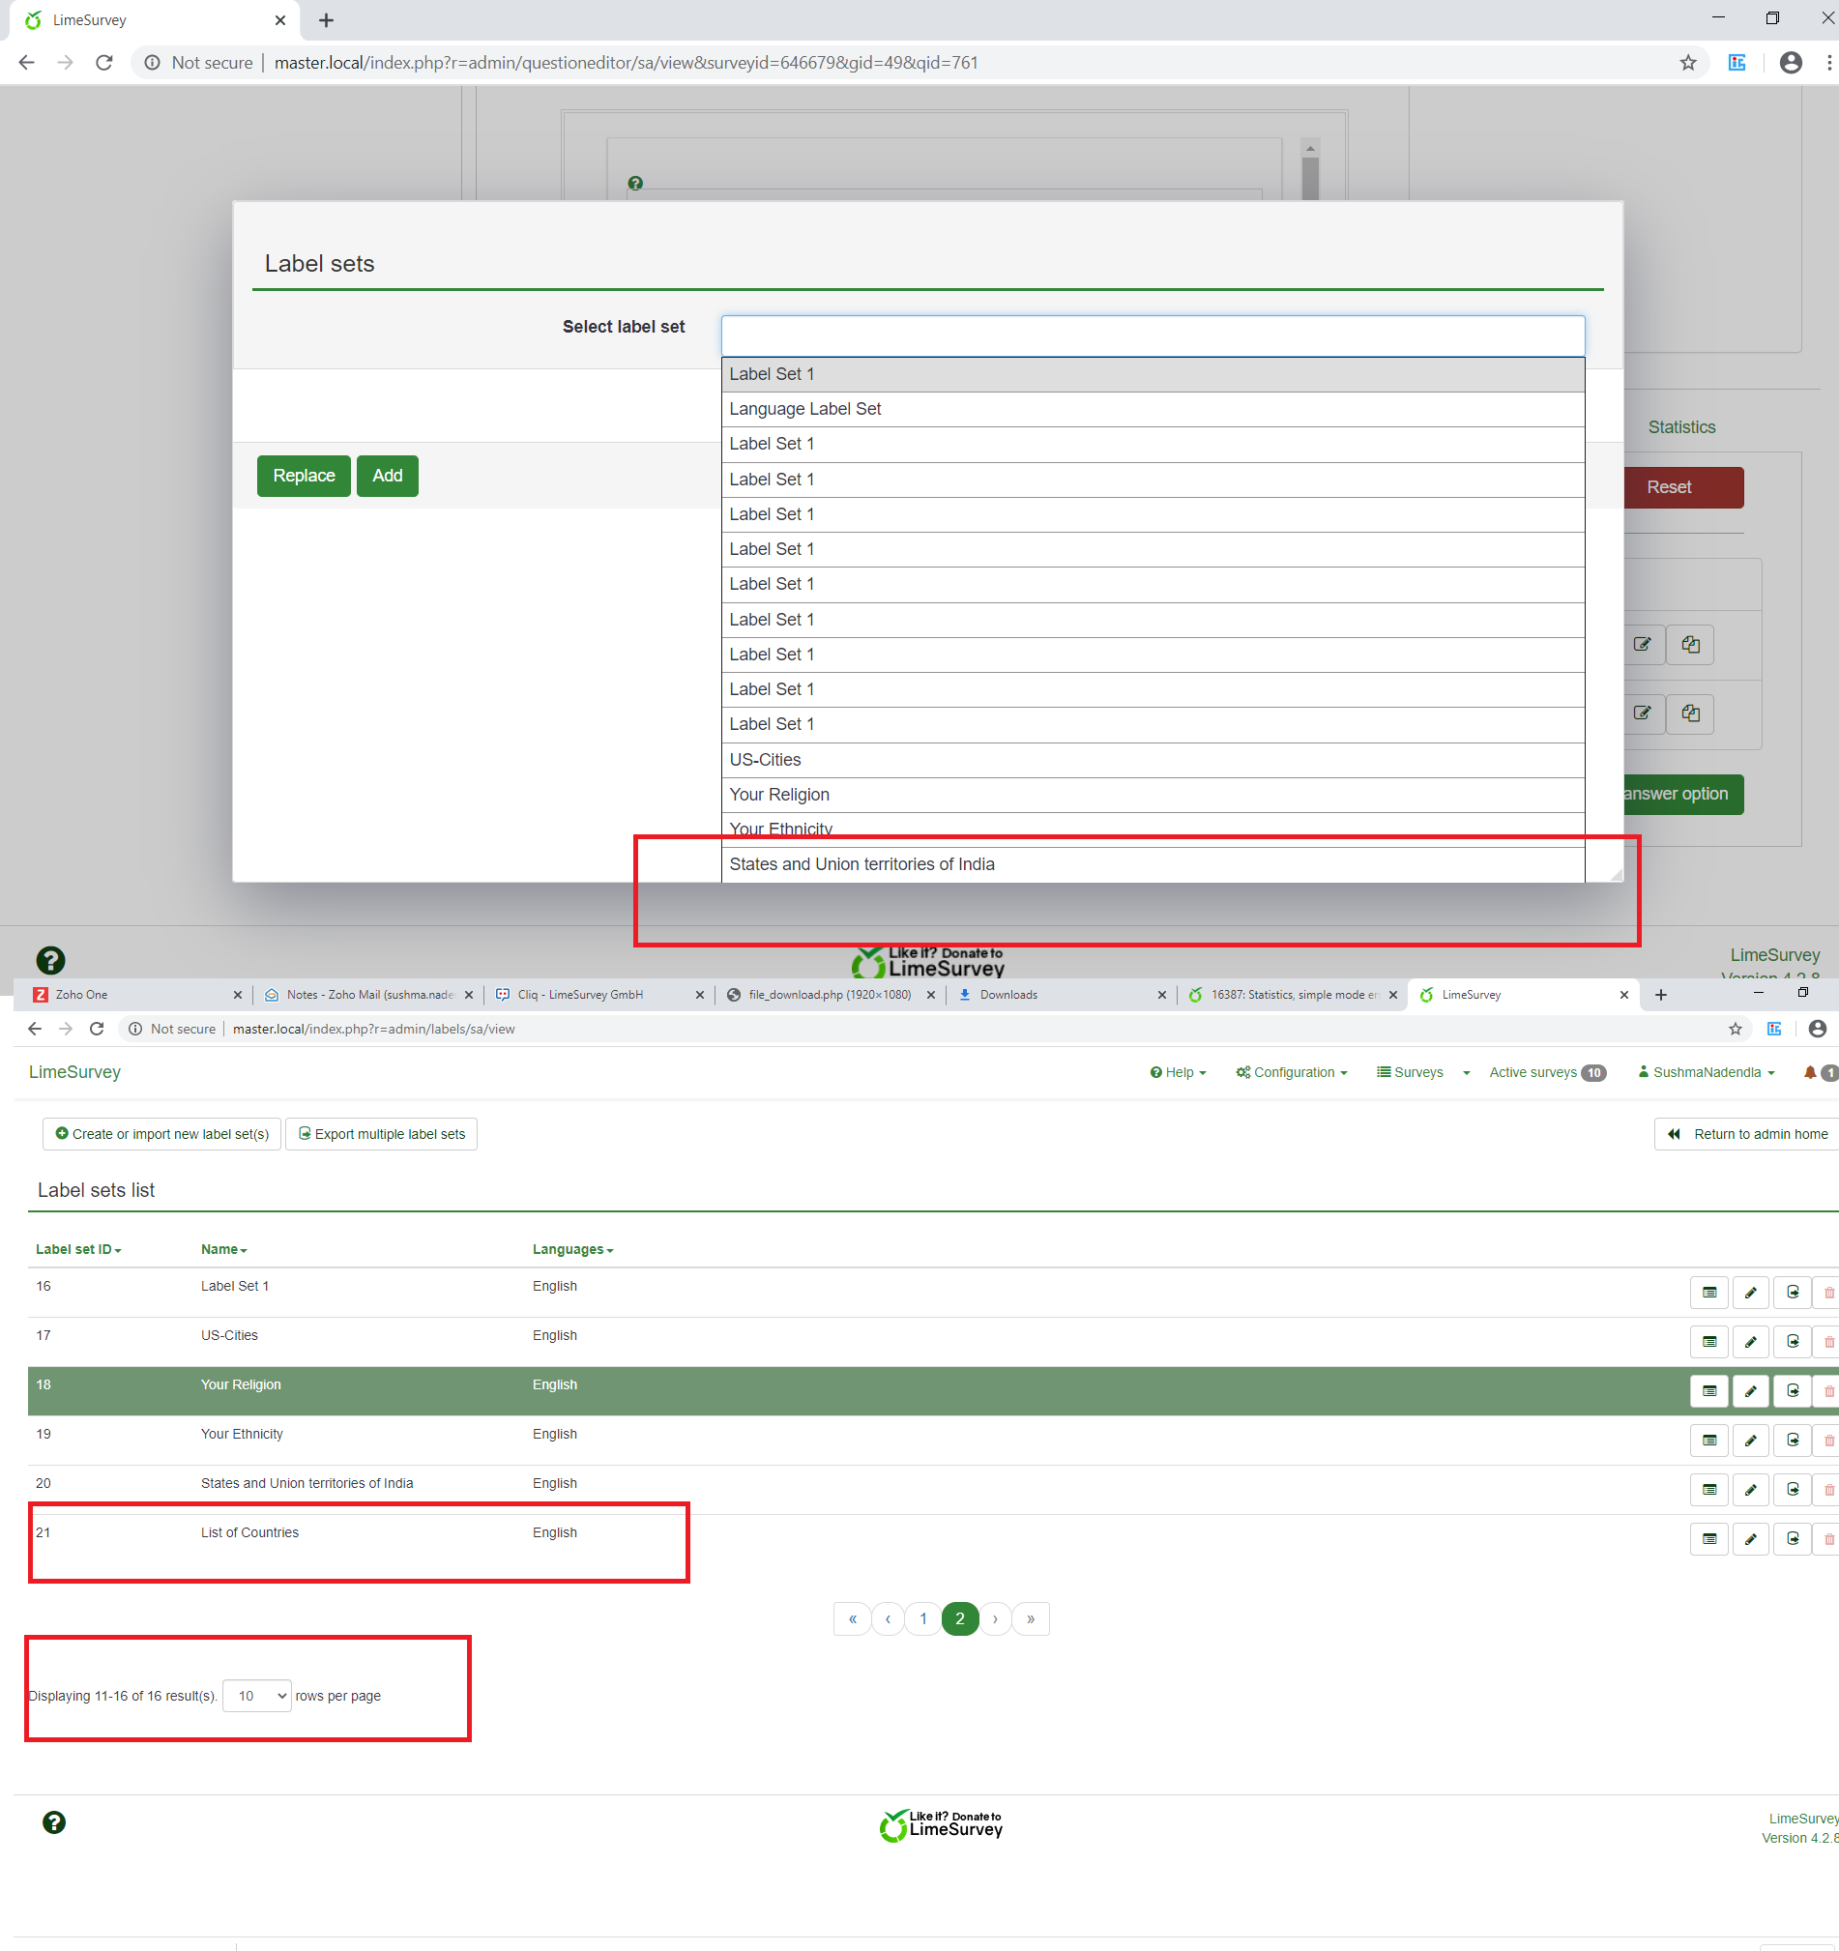The width and height of the screenshot is (1839, 1951).
Task: Open the SushmaNadendla user dropdown
Action: click(1707, 1072)
